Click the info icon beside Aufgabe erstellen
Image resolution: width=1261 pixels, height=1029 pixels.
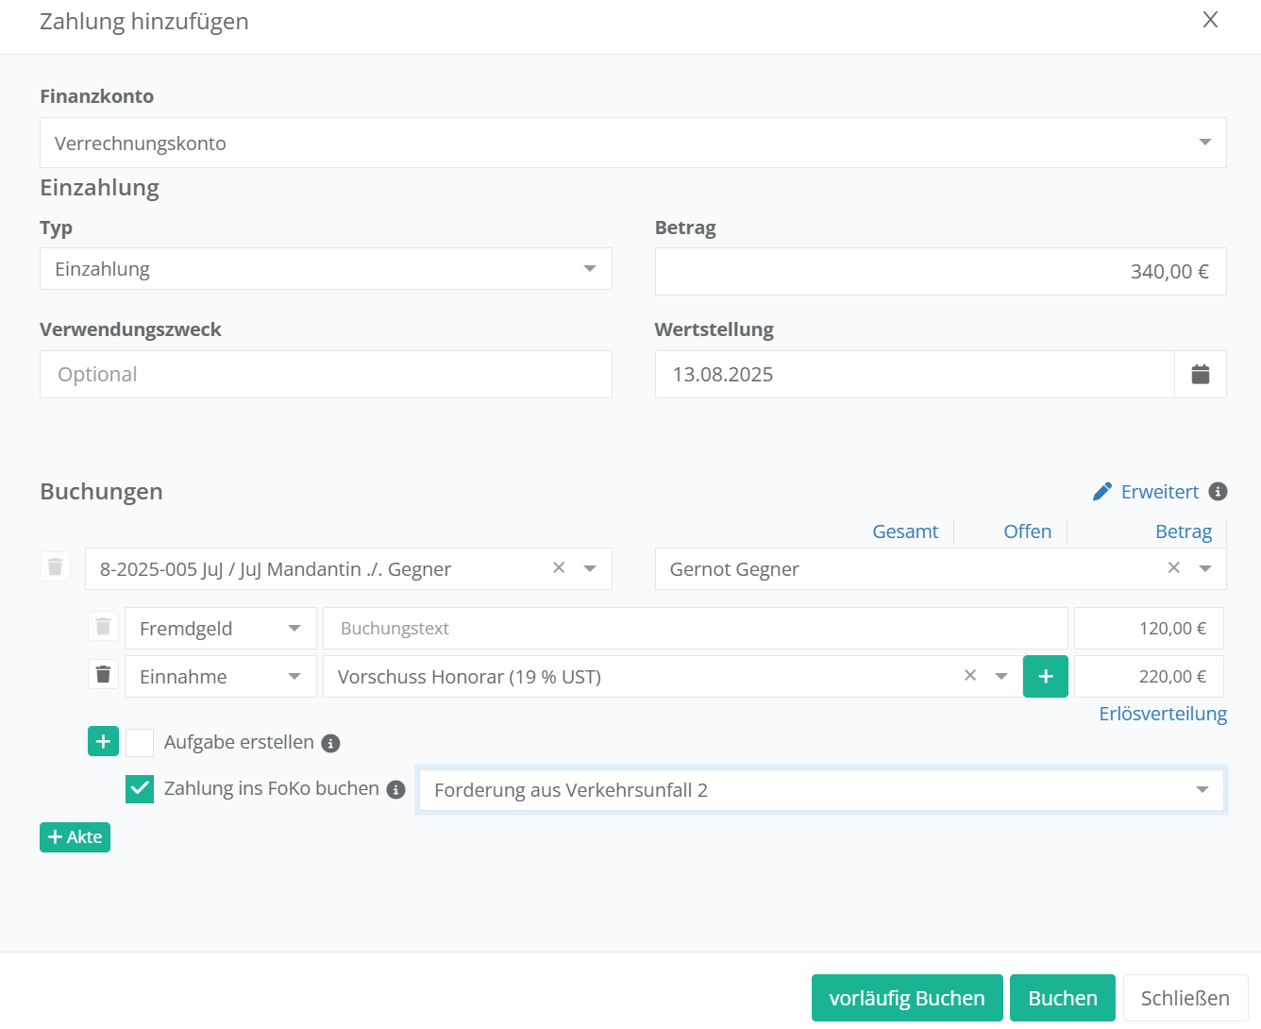point(330,744)
